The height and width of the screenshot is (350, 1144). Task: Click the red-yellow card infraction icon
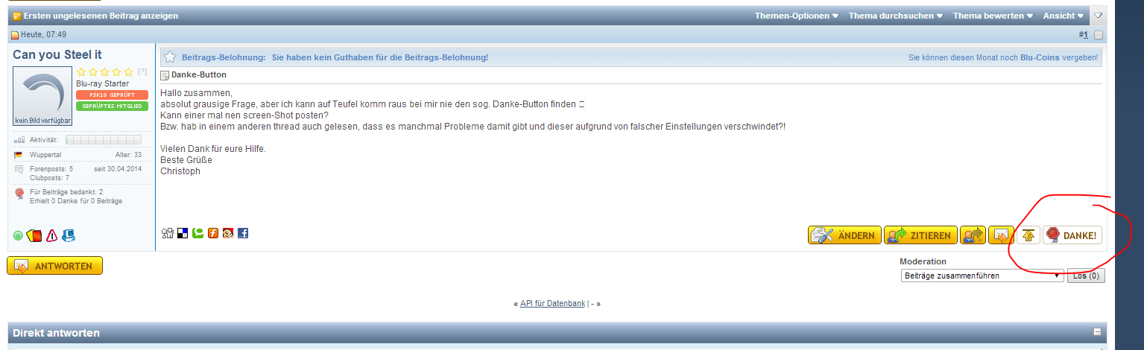34,235
